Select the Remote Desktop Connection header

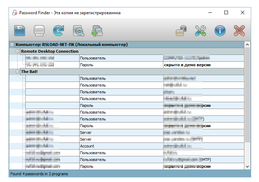132,51
